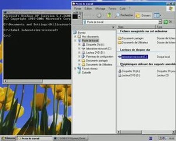Screen dimensions: 176x141
Task: Click the Forward arrow toolbar button
Action: [99, 15]
